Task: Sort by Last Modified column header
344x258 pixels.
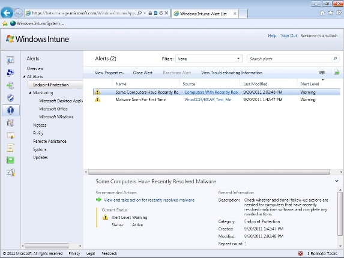Action: [255, 84]
